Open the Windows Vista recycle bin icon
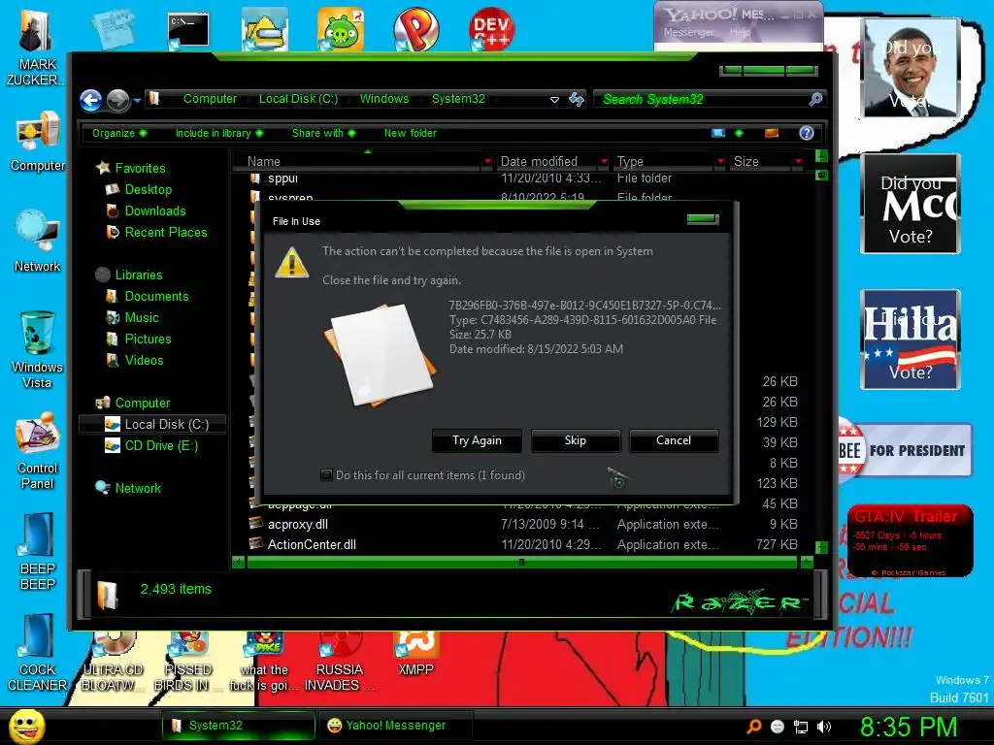Image resolution: width=994 pixels, height=745 pixels. coord(38,349)
